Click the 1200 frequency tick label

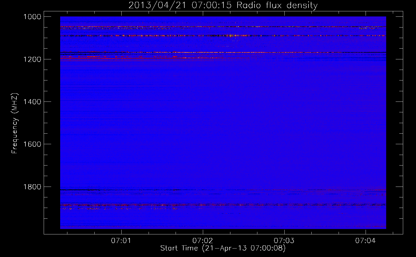pos(32,59)
